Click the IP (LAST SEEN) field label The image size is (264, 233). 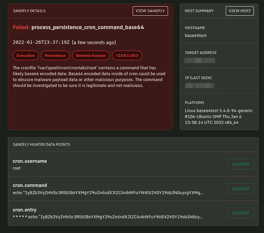click(198, 78)
